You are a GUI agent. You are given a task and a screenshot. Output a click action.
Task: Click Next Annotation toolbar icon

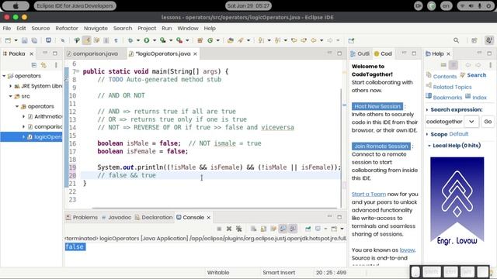coord(261,40)
